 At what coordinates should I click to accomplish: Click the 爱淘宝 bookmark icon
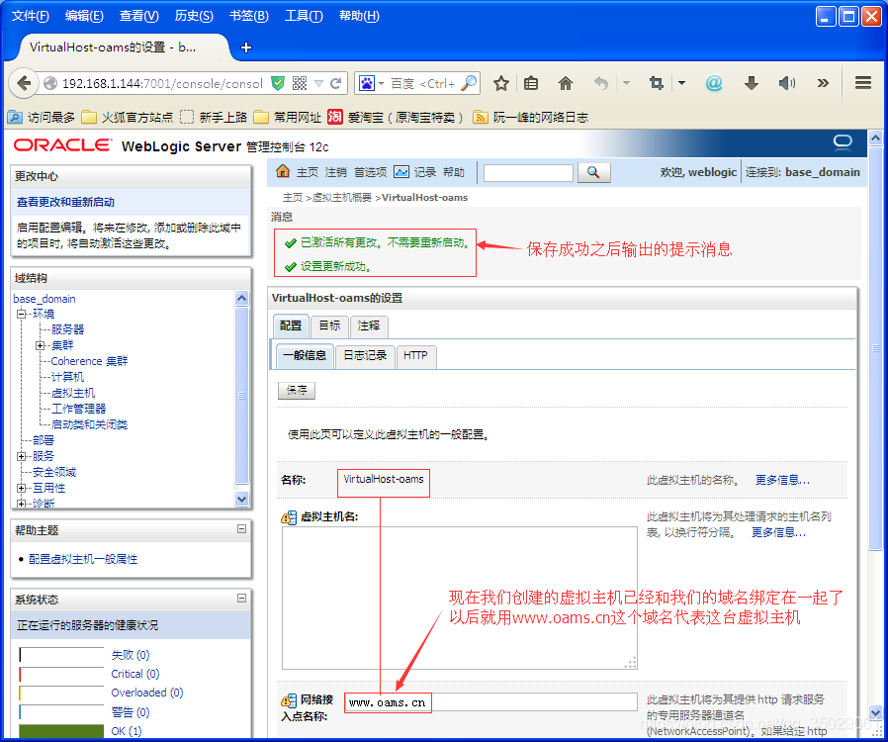click(x=335, y=117)
